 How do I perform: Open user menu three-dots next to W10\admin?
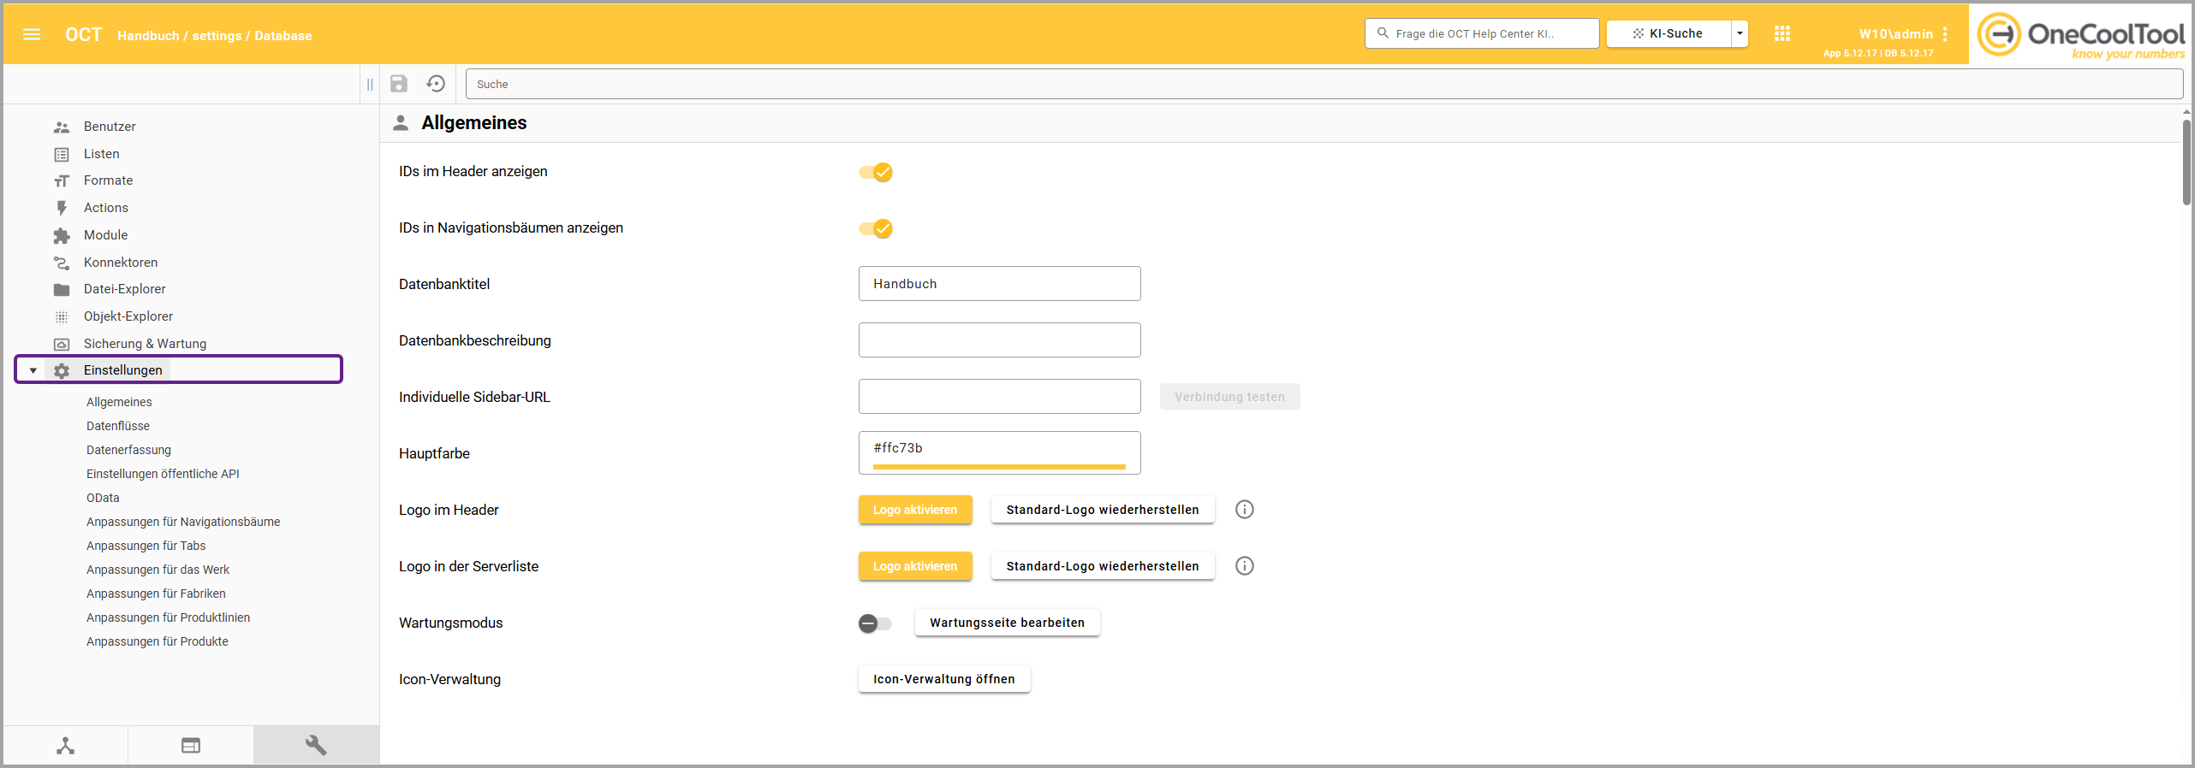[1946, 34]
